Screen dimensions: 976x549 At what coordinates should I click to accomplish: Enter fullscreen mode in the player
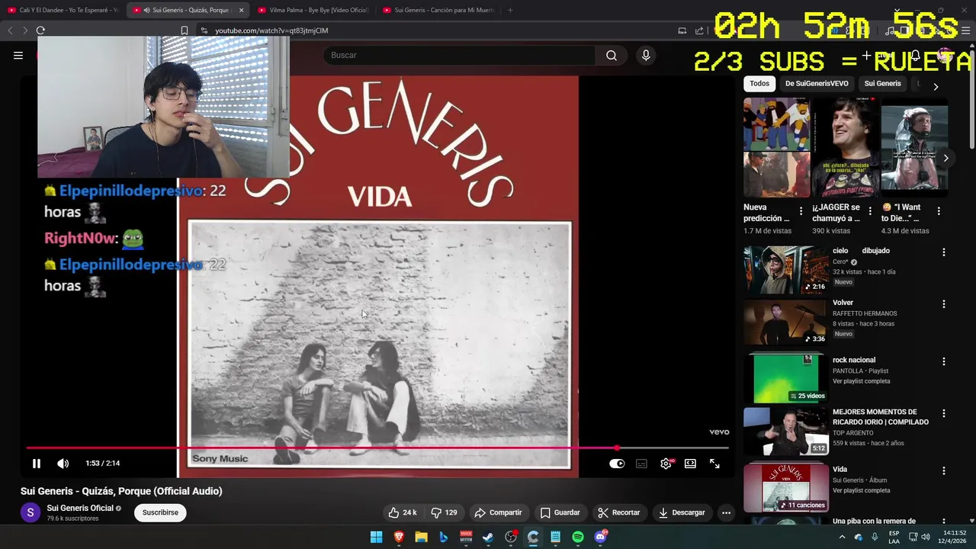click(714, 463)
